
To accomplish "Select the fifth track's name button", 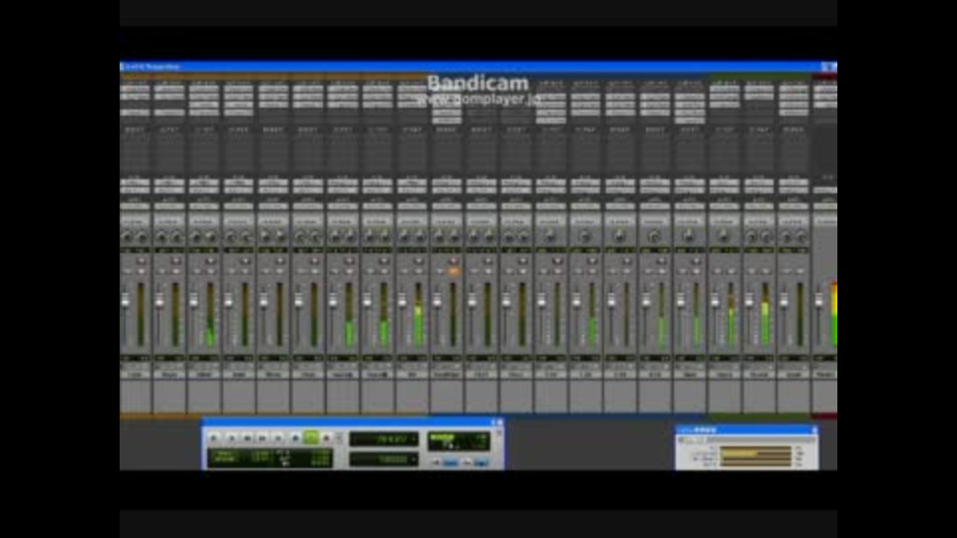I will point(273,374).
